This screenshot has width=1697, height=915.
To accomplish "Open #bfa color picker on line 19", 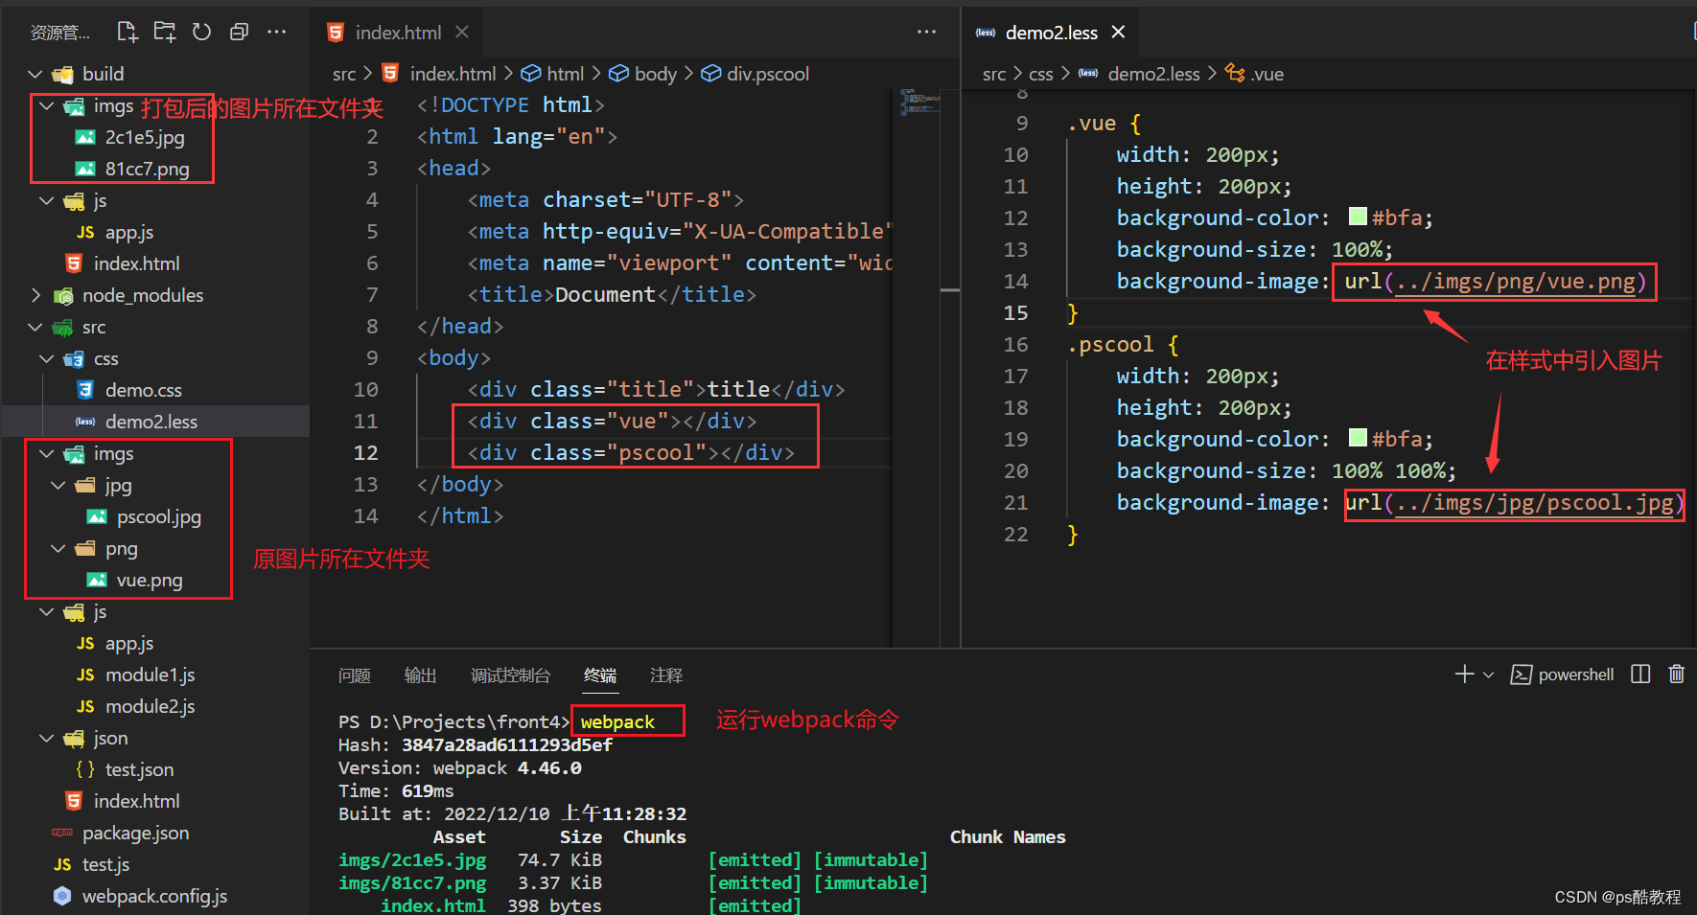I will (1358, 437).
